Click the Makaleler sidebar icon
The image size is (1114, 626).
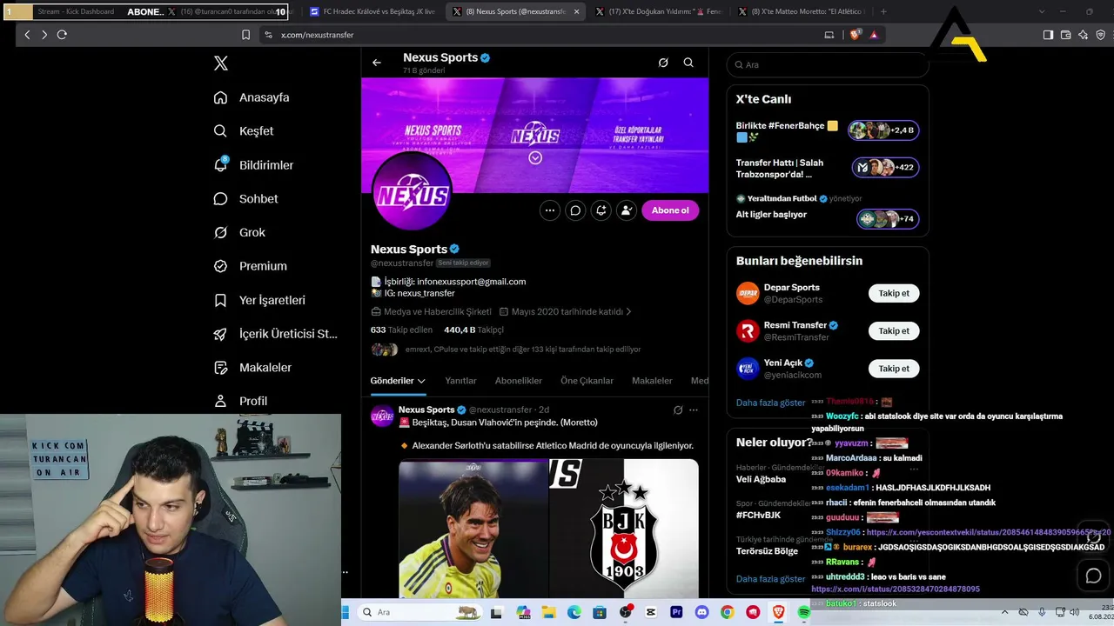pos(221,368)
